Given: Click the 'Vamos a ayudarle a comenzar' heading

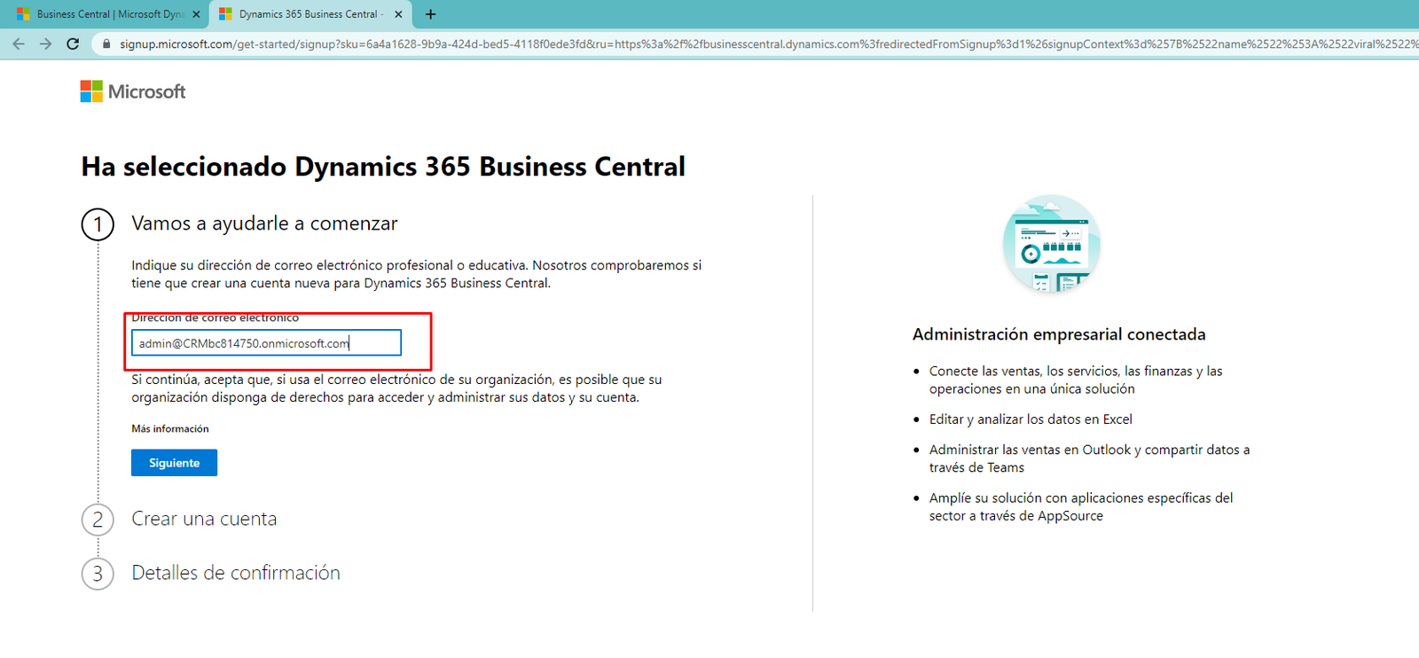Looking at the screenshot, I should (x=264, y=223).
